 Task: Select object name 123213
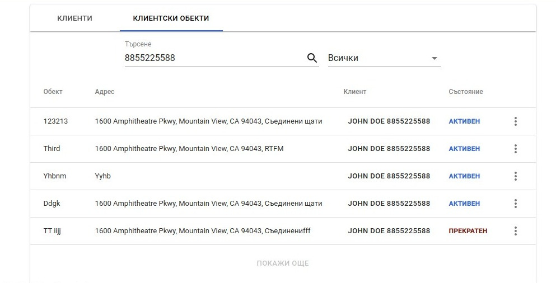click(x=55, y=121)
